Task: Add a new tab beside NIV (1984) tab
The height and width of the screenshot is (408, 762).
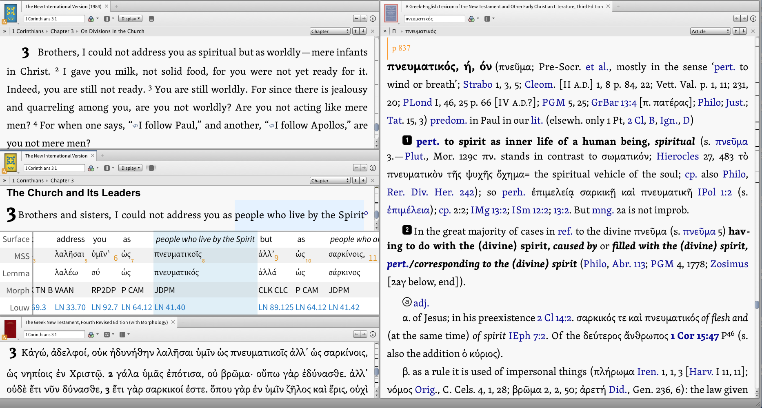Action: coord(116,7)
